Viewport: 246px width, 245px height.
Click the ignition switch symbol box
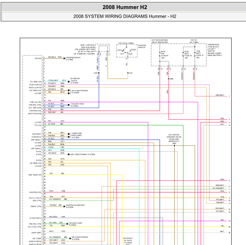pyautogui.click(x=127, y=51)
